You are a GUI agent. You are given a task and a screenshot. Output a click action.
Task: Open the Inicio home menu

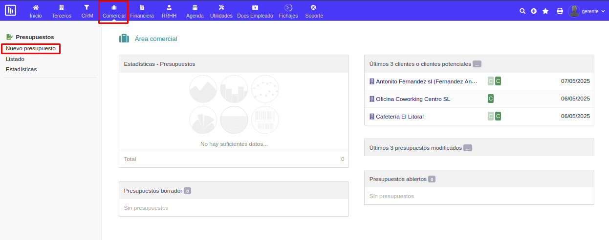click(36, 11)
